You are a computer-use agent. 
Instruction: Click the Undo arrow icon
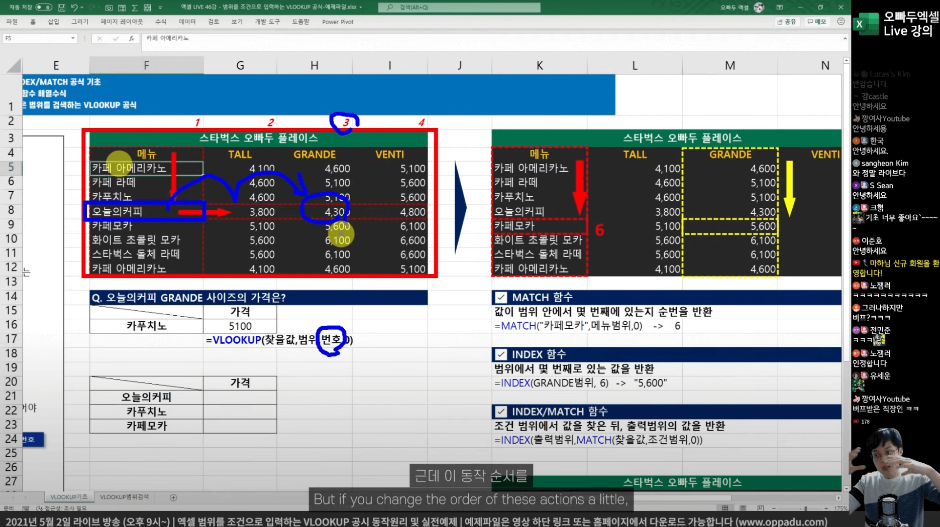[74, 8]
